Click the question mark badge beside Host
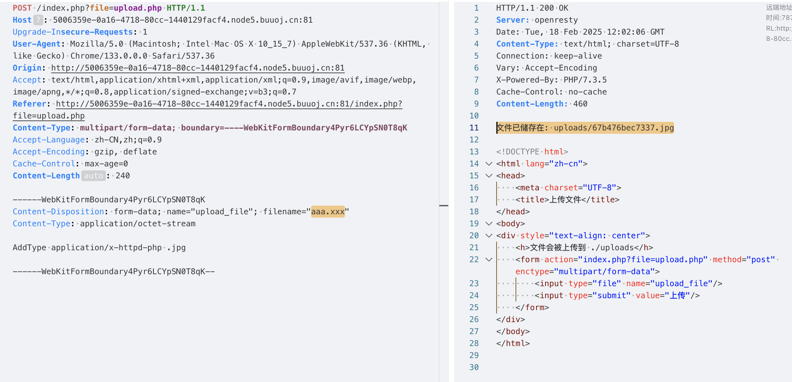Screen dimensions: 792x382 click(38, 20)
